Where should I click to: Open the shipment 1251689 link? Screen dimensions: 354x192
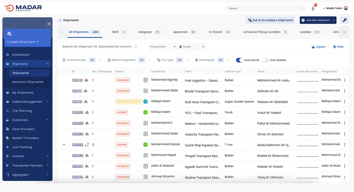(x=77, y=123)
